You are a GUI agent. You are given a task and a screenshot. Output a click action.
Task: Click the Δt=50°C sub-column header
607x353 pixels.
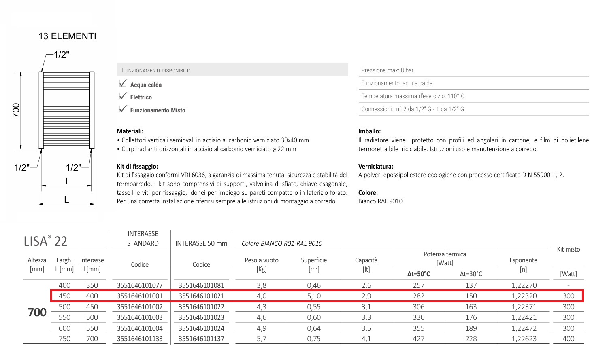[418, 274]
